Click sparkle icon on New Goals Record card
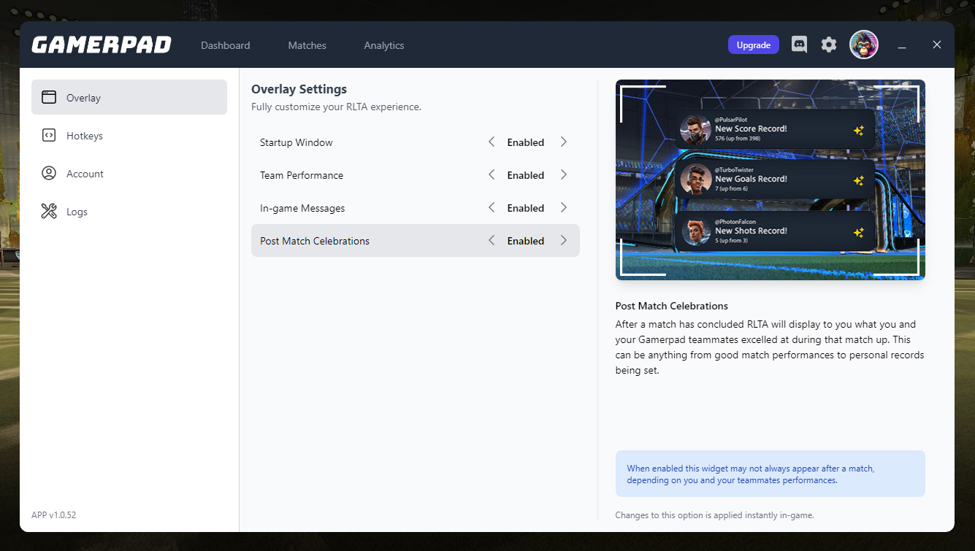Viewport: 975px width, 551px height. click(x=859, y=181)
